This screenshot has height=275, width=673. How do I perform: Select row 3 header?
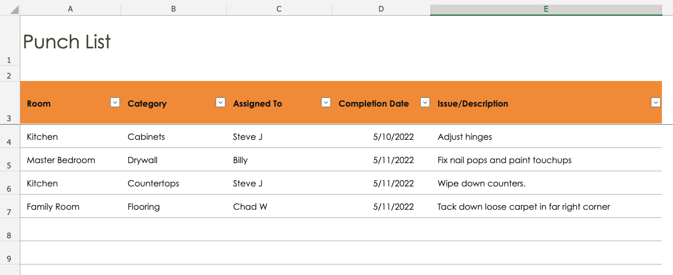[9, 103]
